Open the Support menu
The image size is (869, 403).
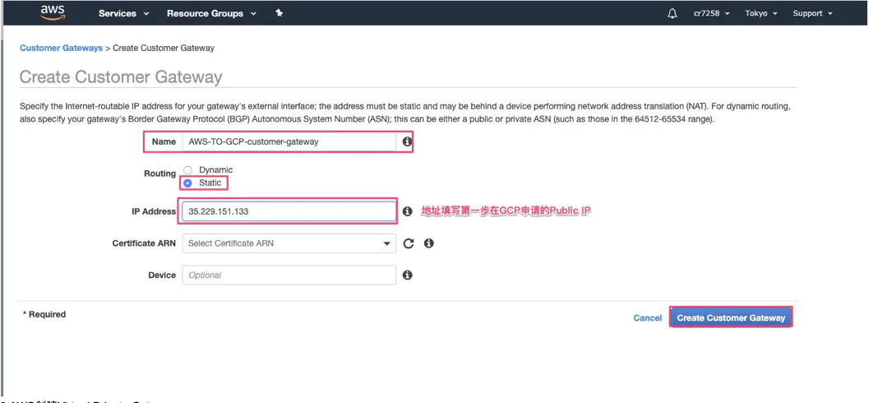point(812,13)
